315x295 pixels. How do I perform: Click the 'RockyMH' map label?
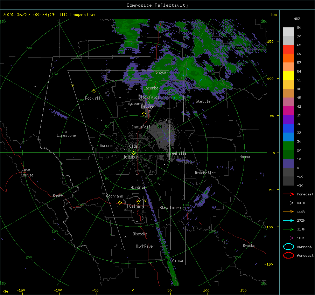[92, 98]
